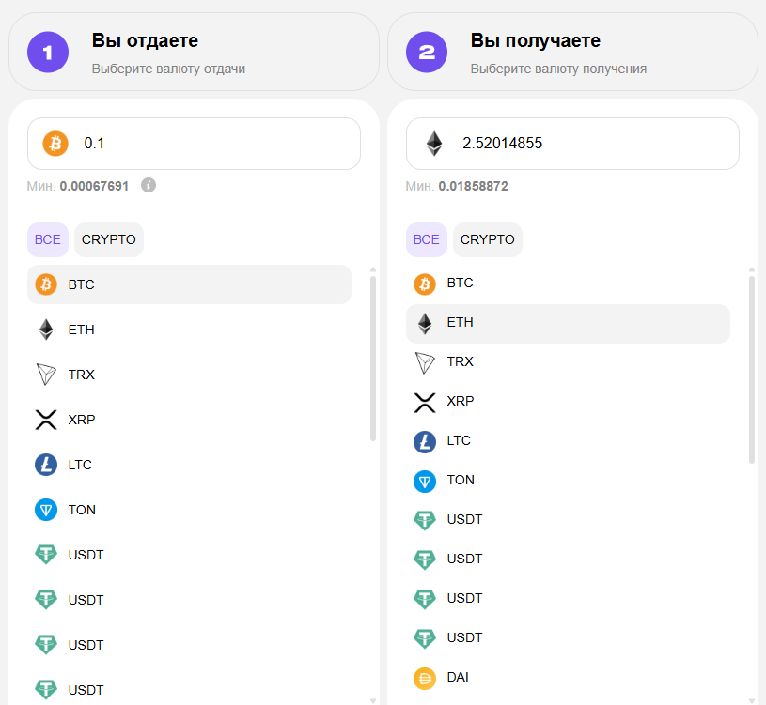Viewport: 766px width, 705px height.
Task: Click the minimum value 0.00067691 under give field
Action: click(x=94, y=186)
